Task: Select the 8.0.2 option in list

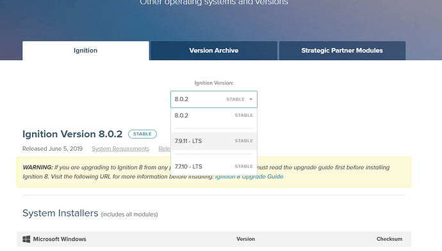Action: click(214, 116)
